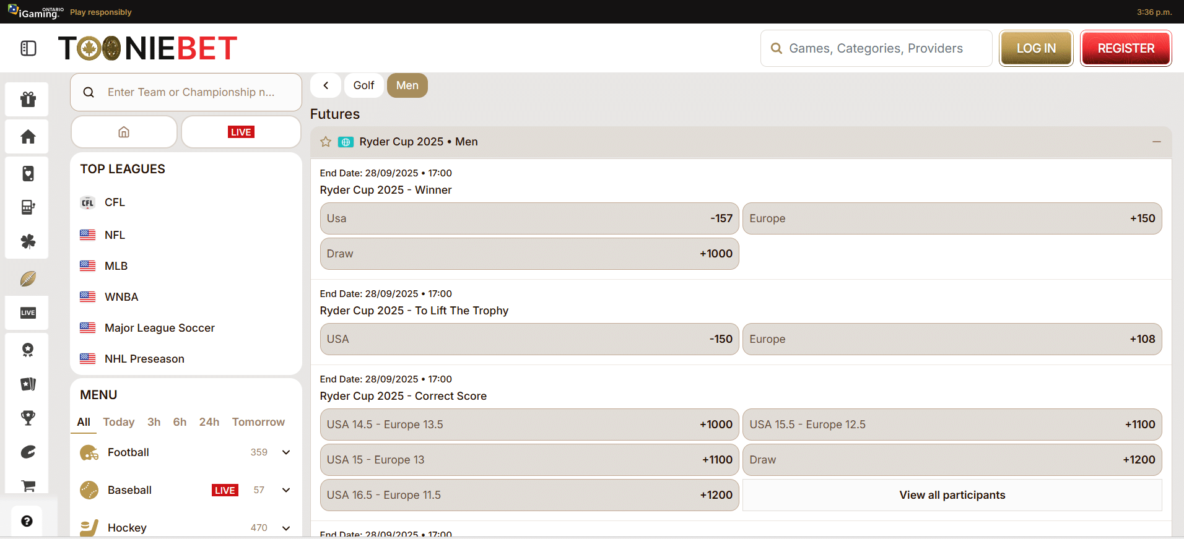Click View all participants
Image resolution: width=1184 pixels, height=539 pixels.
(952, 495)
